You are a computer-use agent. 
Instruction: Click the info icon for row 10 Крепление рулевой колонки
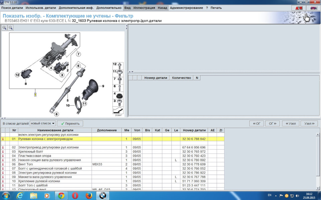[3, 181]
